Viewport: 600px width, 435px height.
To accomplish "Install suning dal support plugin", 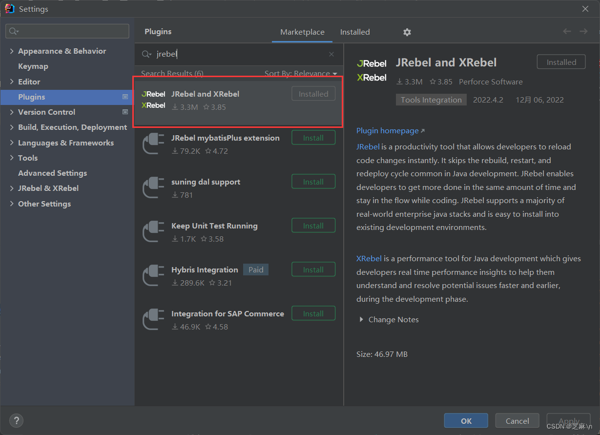I will click(313, 182).
